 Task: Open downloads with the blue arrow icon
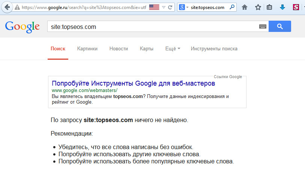point(282,8)
